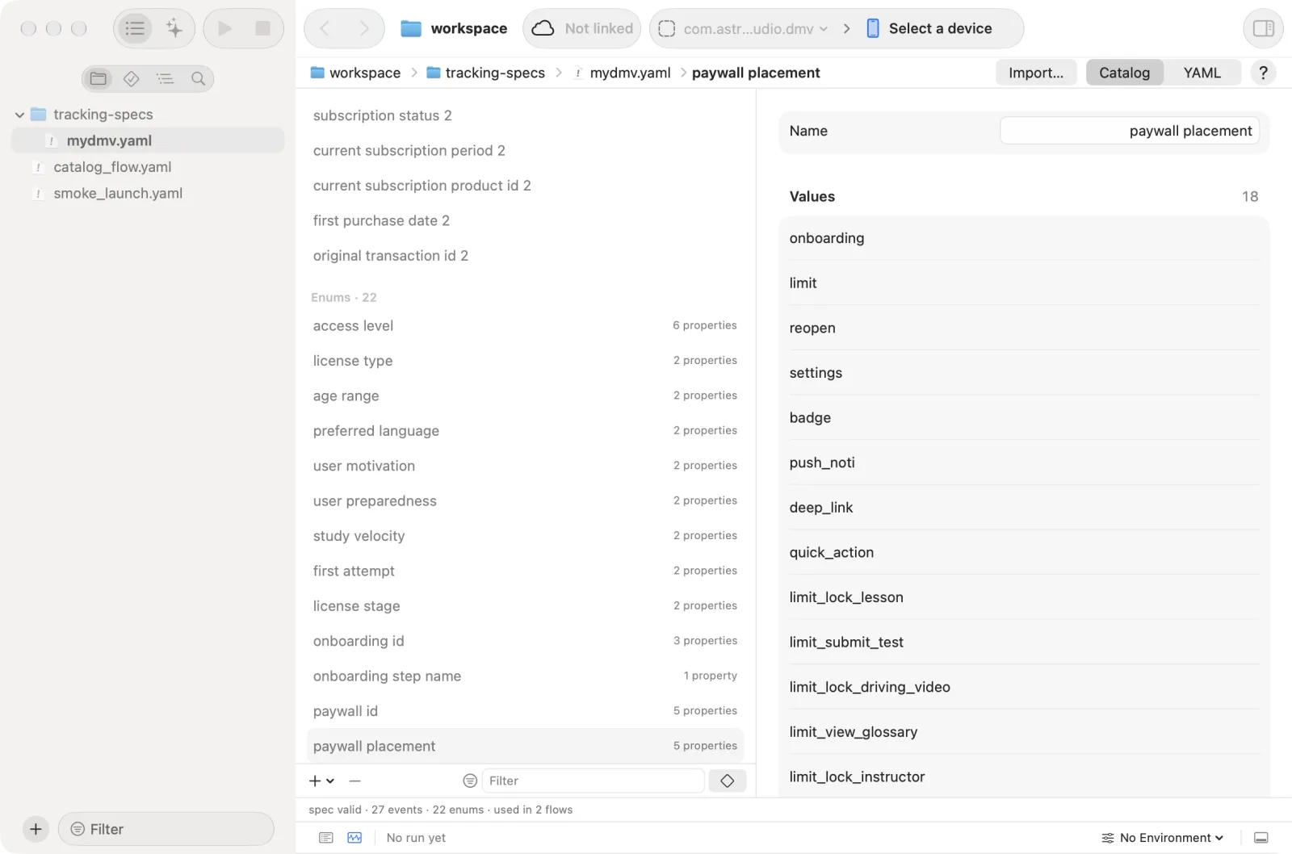Switch to the YAML tab
This screenshot has height=854, width=1292.
coord(1202,73)
